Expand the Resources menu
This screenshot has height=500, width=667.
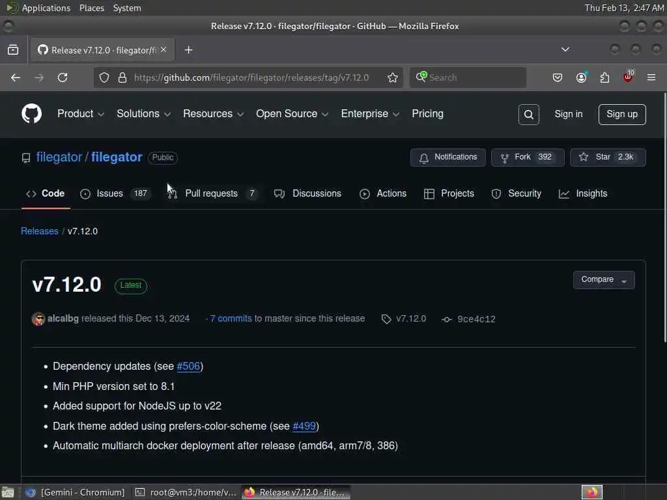(214, 114)
